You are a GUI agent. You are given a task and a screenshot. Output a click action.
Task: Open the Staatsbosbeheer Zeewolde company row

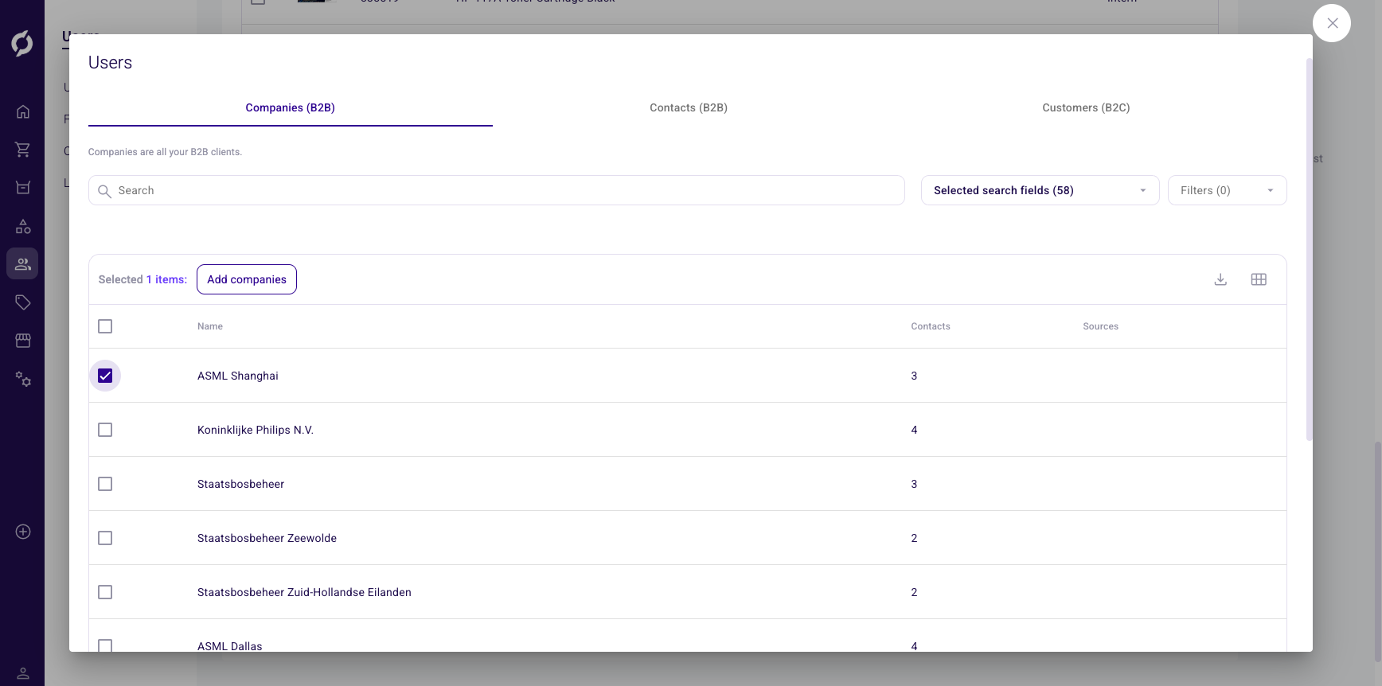267,538
